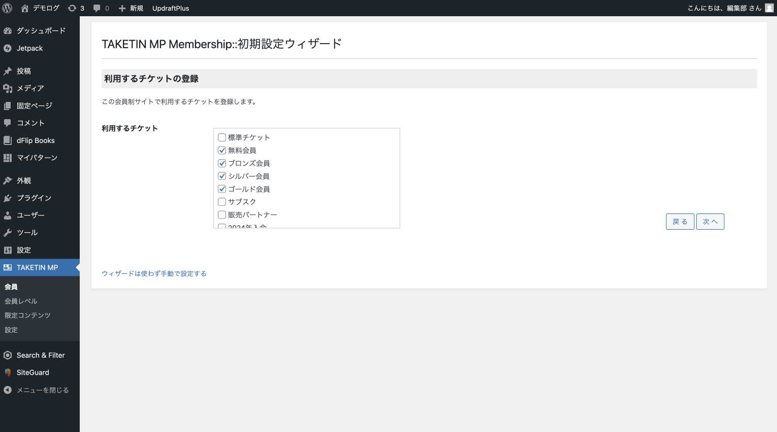
Task: Click the コメント sidebar bubble icon
Action: click(x=8, y=123)
